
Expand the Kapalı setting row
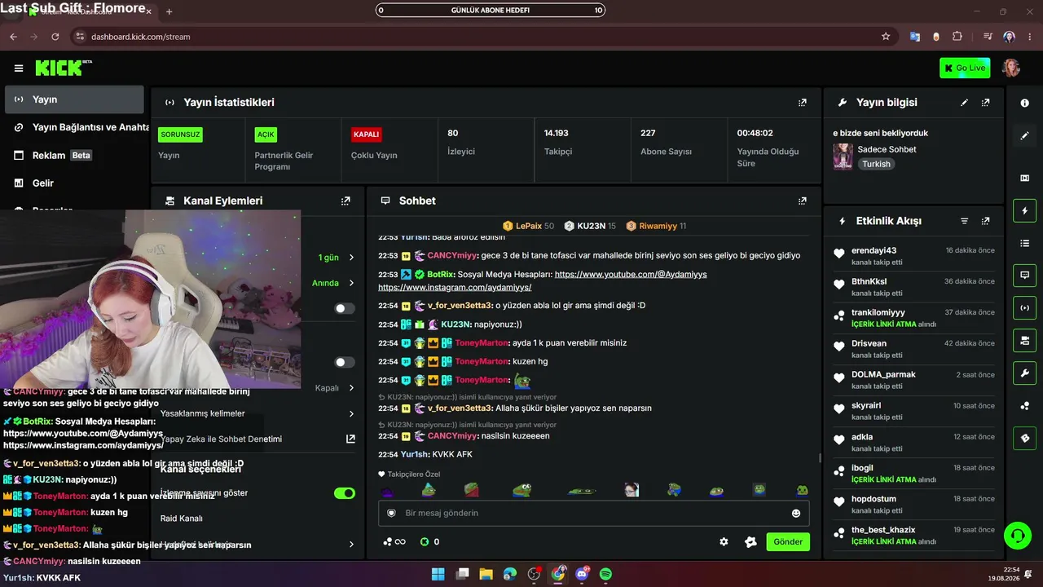[337, 388]
